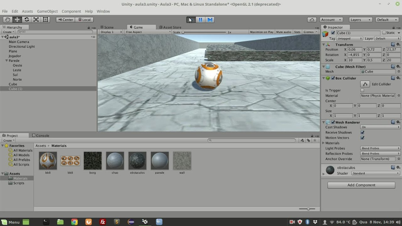Switch to the Console tab
This screenshot has height=226, width=402.
pyautogui.click(x=41, y=136)
